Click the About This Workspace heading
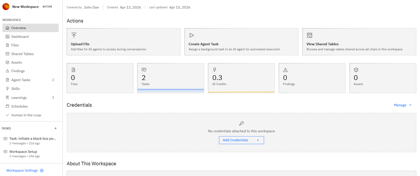 point(91,164)
